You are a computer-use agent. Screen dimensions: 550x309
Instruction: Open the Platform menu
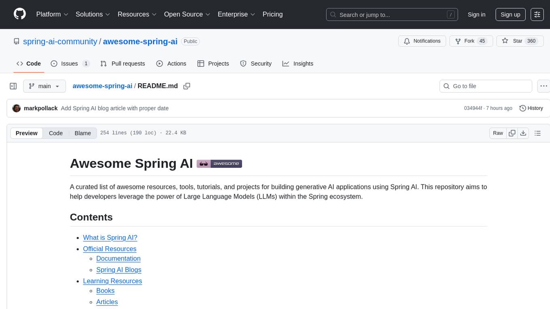coord(52,14)
